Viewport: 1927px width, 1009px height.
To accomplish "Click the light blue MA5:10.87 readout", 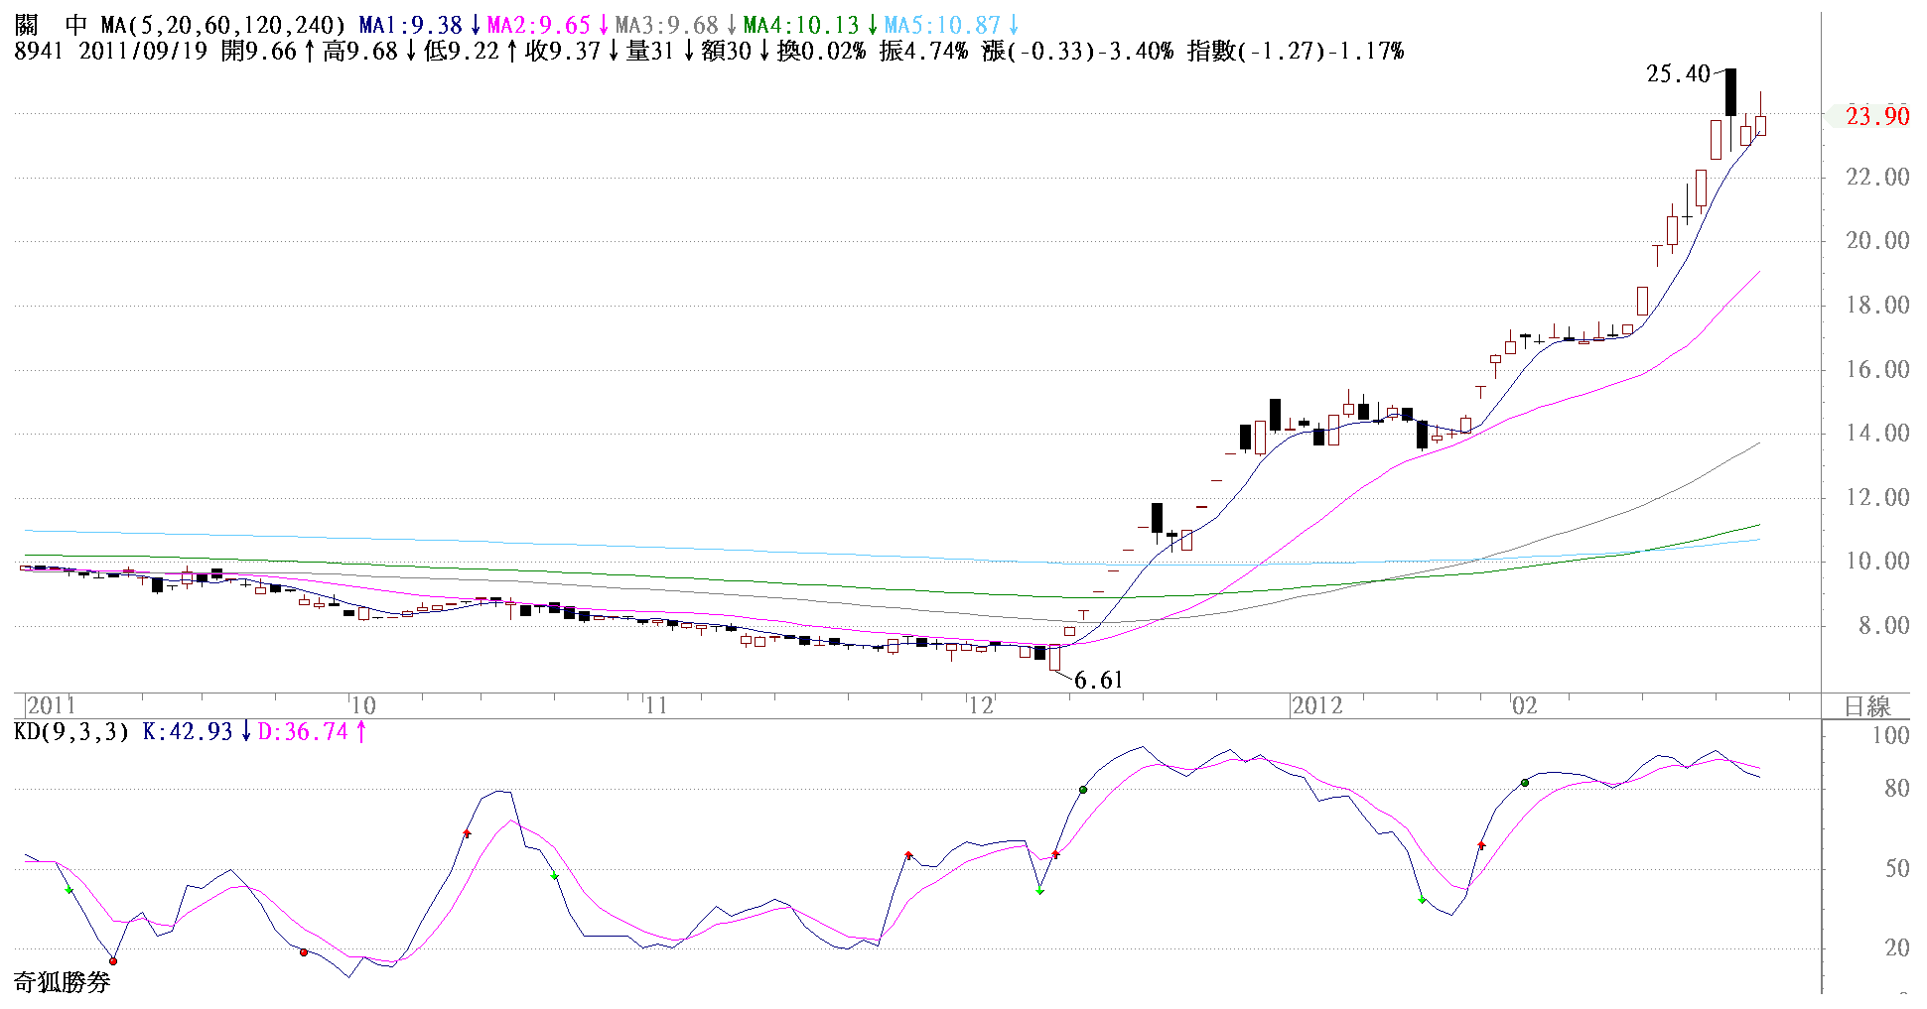I will [x=942, y=25].
